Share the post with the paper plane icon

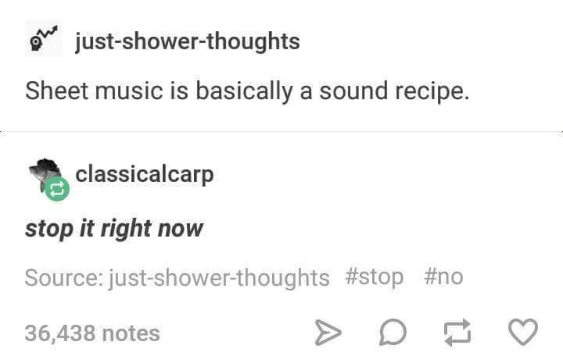pyautogui.click(x=328, y=333)
